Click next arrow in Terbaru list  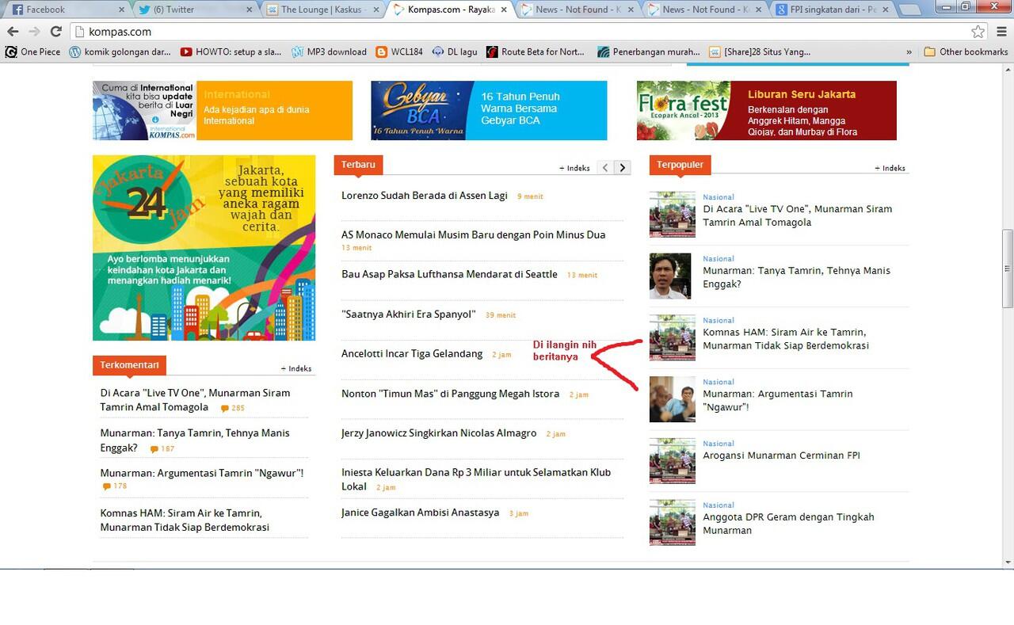(x=623, y=167)
